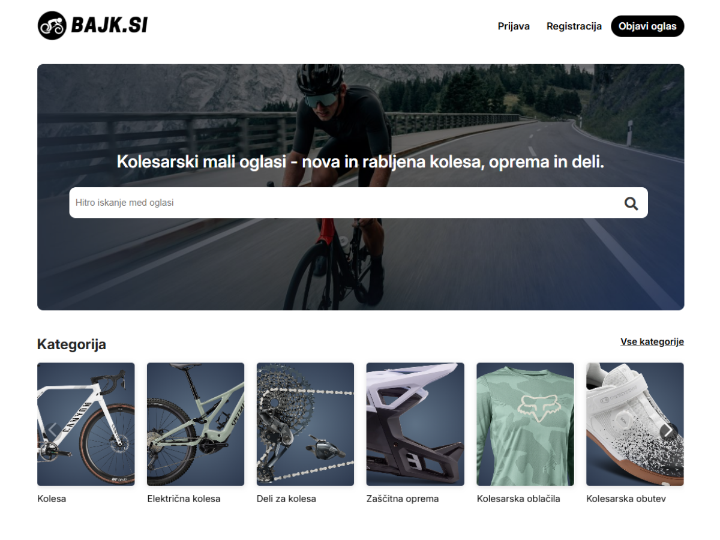This screenshot has height=540, width=720.
Task: Go to the Registracija page
Action: [574, 26]
